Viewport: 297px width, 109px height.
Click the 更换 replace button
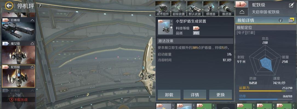pos(221,95)
